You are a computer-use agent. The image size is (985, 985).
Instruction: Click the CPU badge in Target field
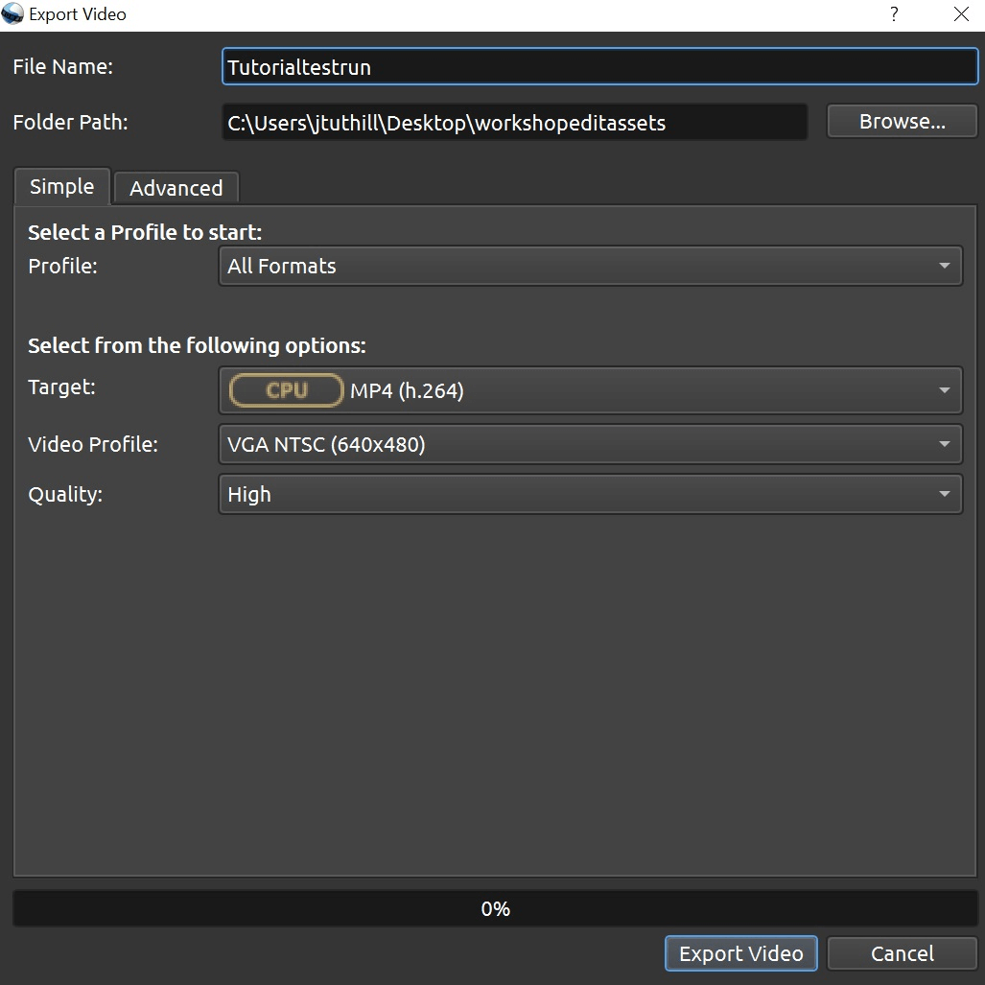tap(286, 390)
